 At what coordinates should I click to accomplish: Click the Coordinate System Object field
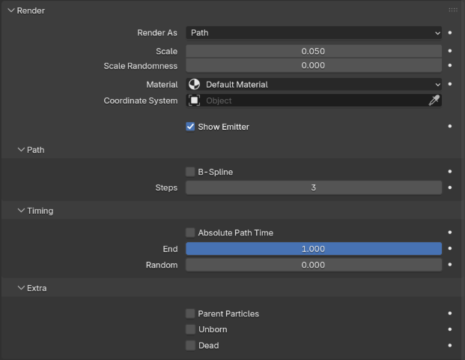point(314,100)
